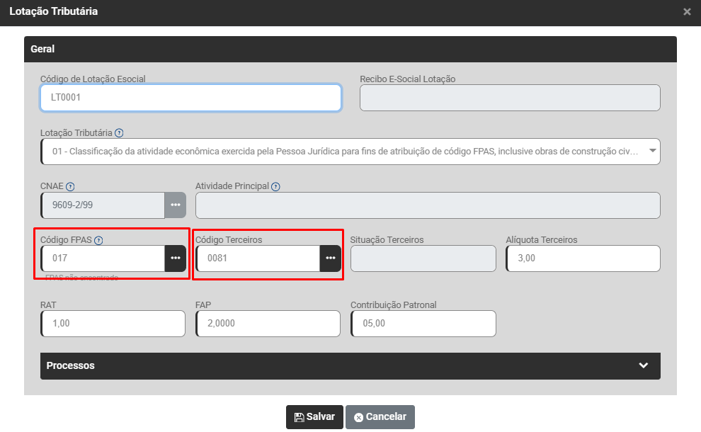Click the Alíquota Terceiros field
Image resolution: width=701 pixels, height=432 pixels.
pyautogui.click(x=583, y=258)
